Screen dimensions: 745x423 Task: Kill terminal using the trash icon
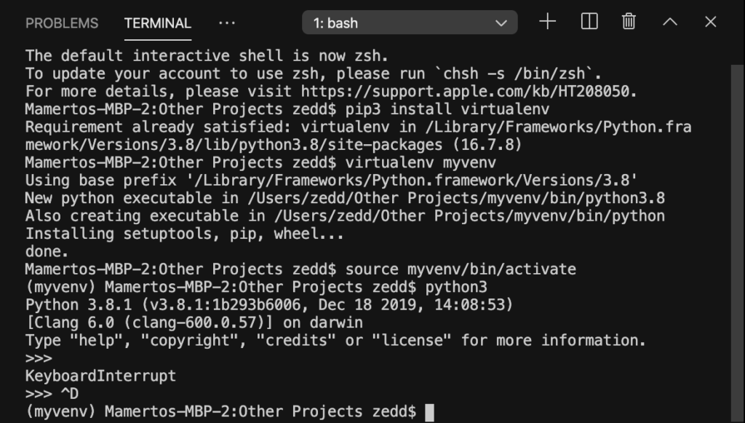[x=629, y=22]
